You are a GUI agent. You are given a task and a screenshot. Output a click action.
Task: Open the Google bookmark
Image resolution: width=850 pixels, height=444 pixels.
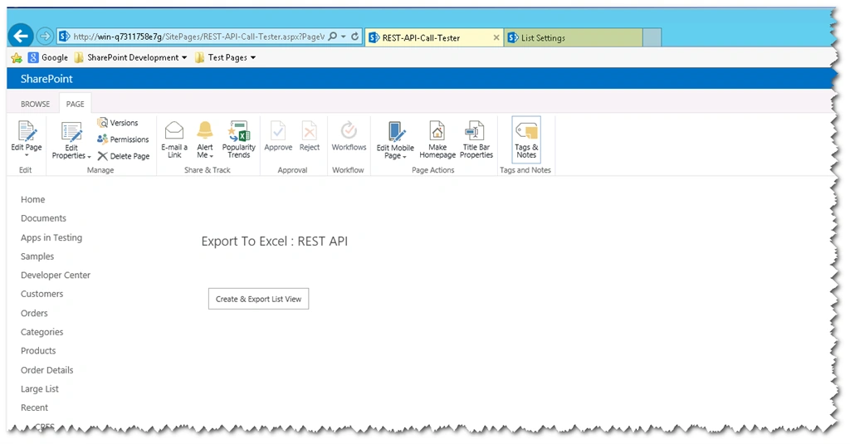(48, 57)
